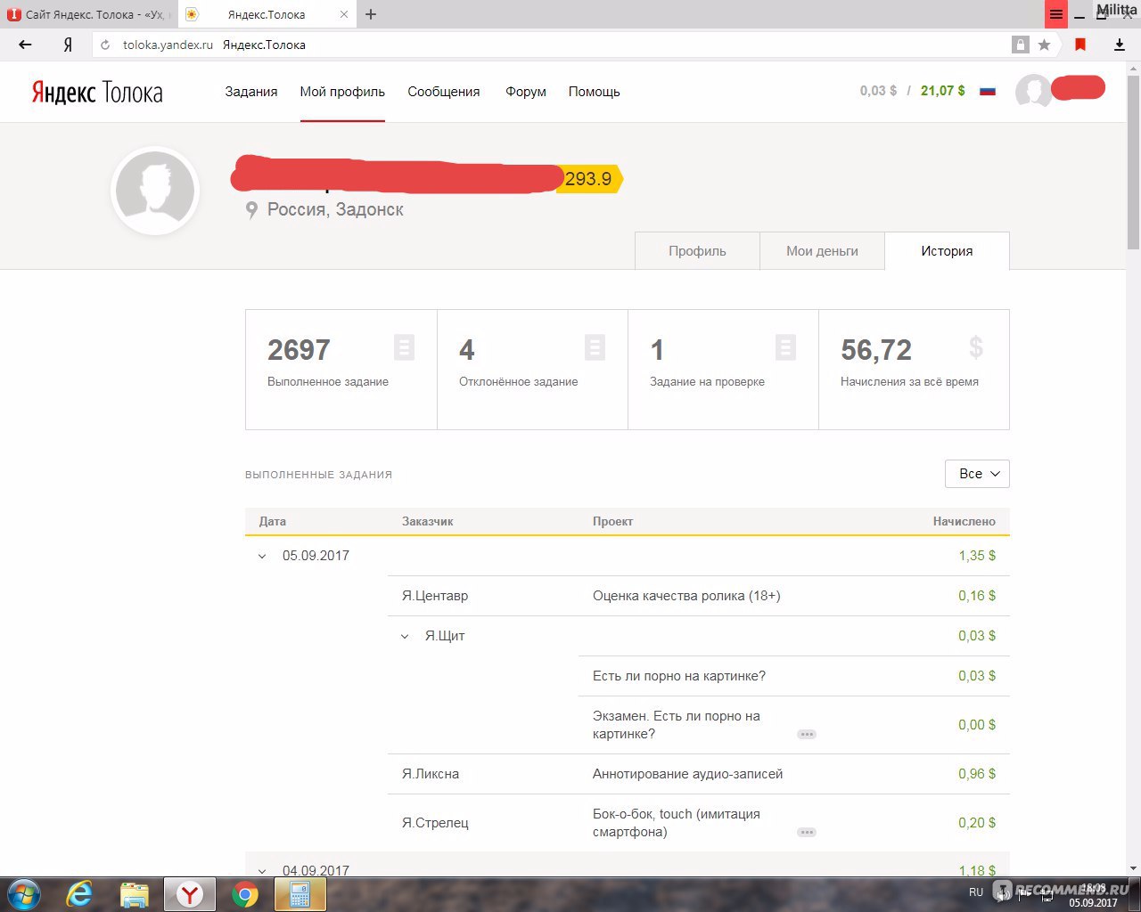The height and width of the screenshot is (912, 1141).
Task: Click the 1,35 $ total for 05.09.2017
Action: click(x=977, y=556)
